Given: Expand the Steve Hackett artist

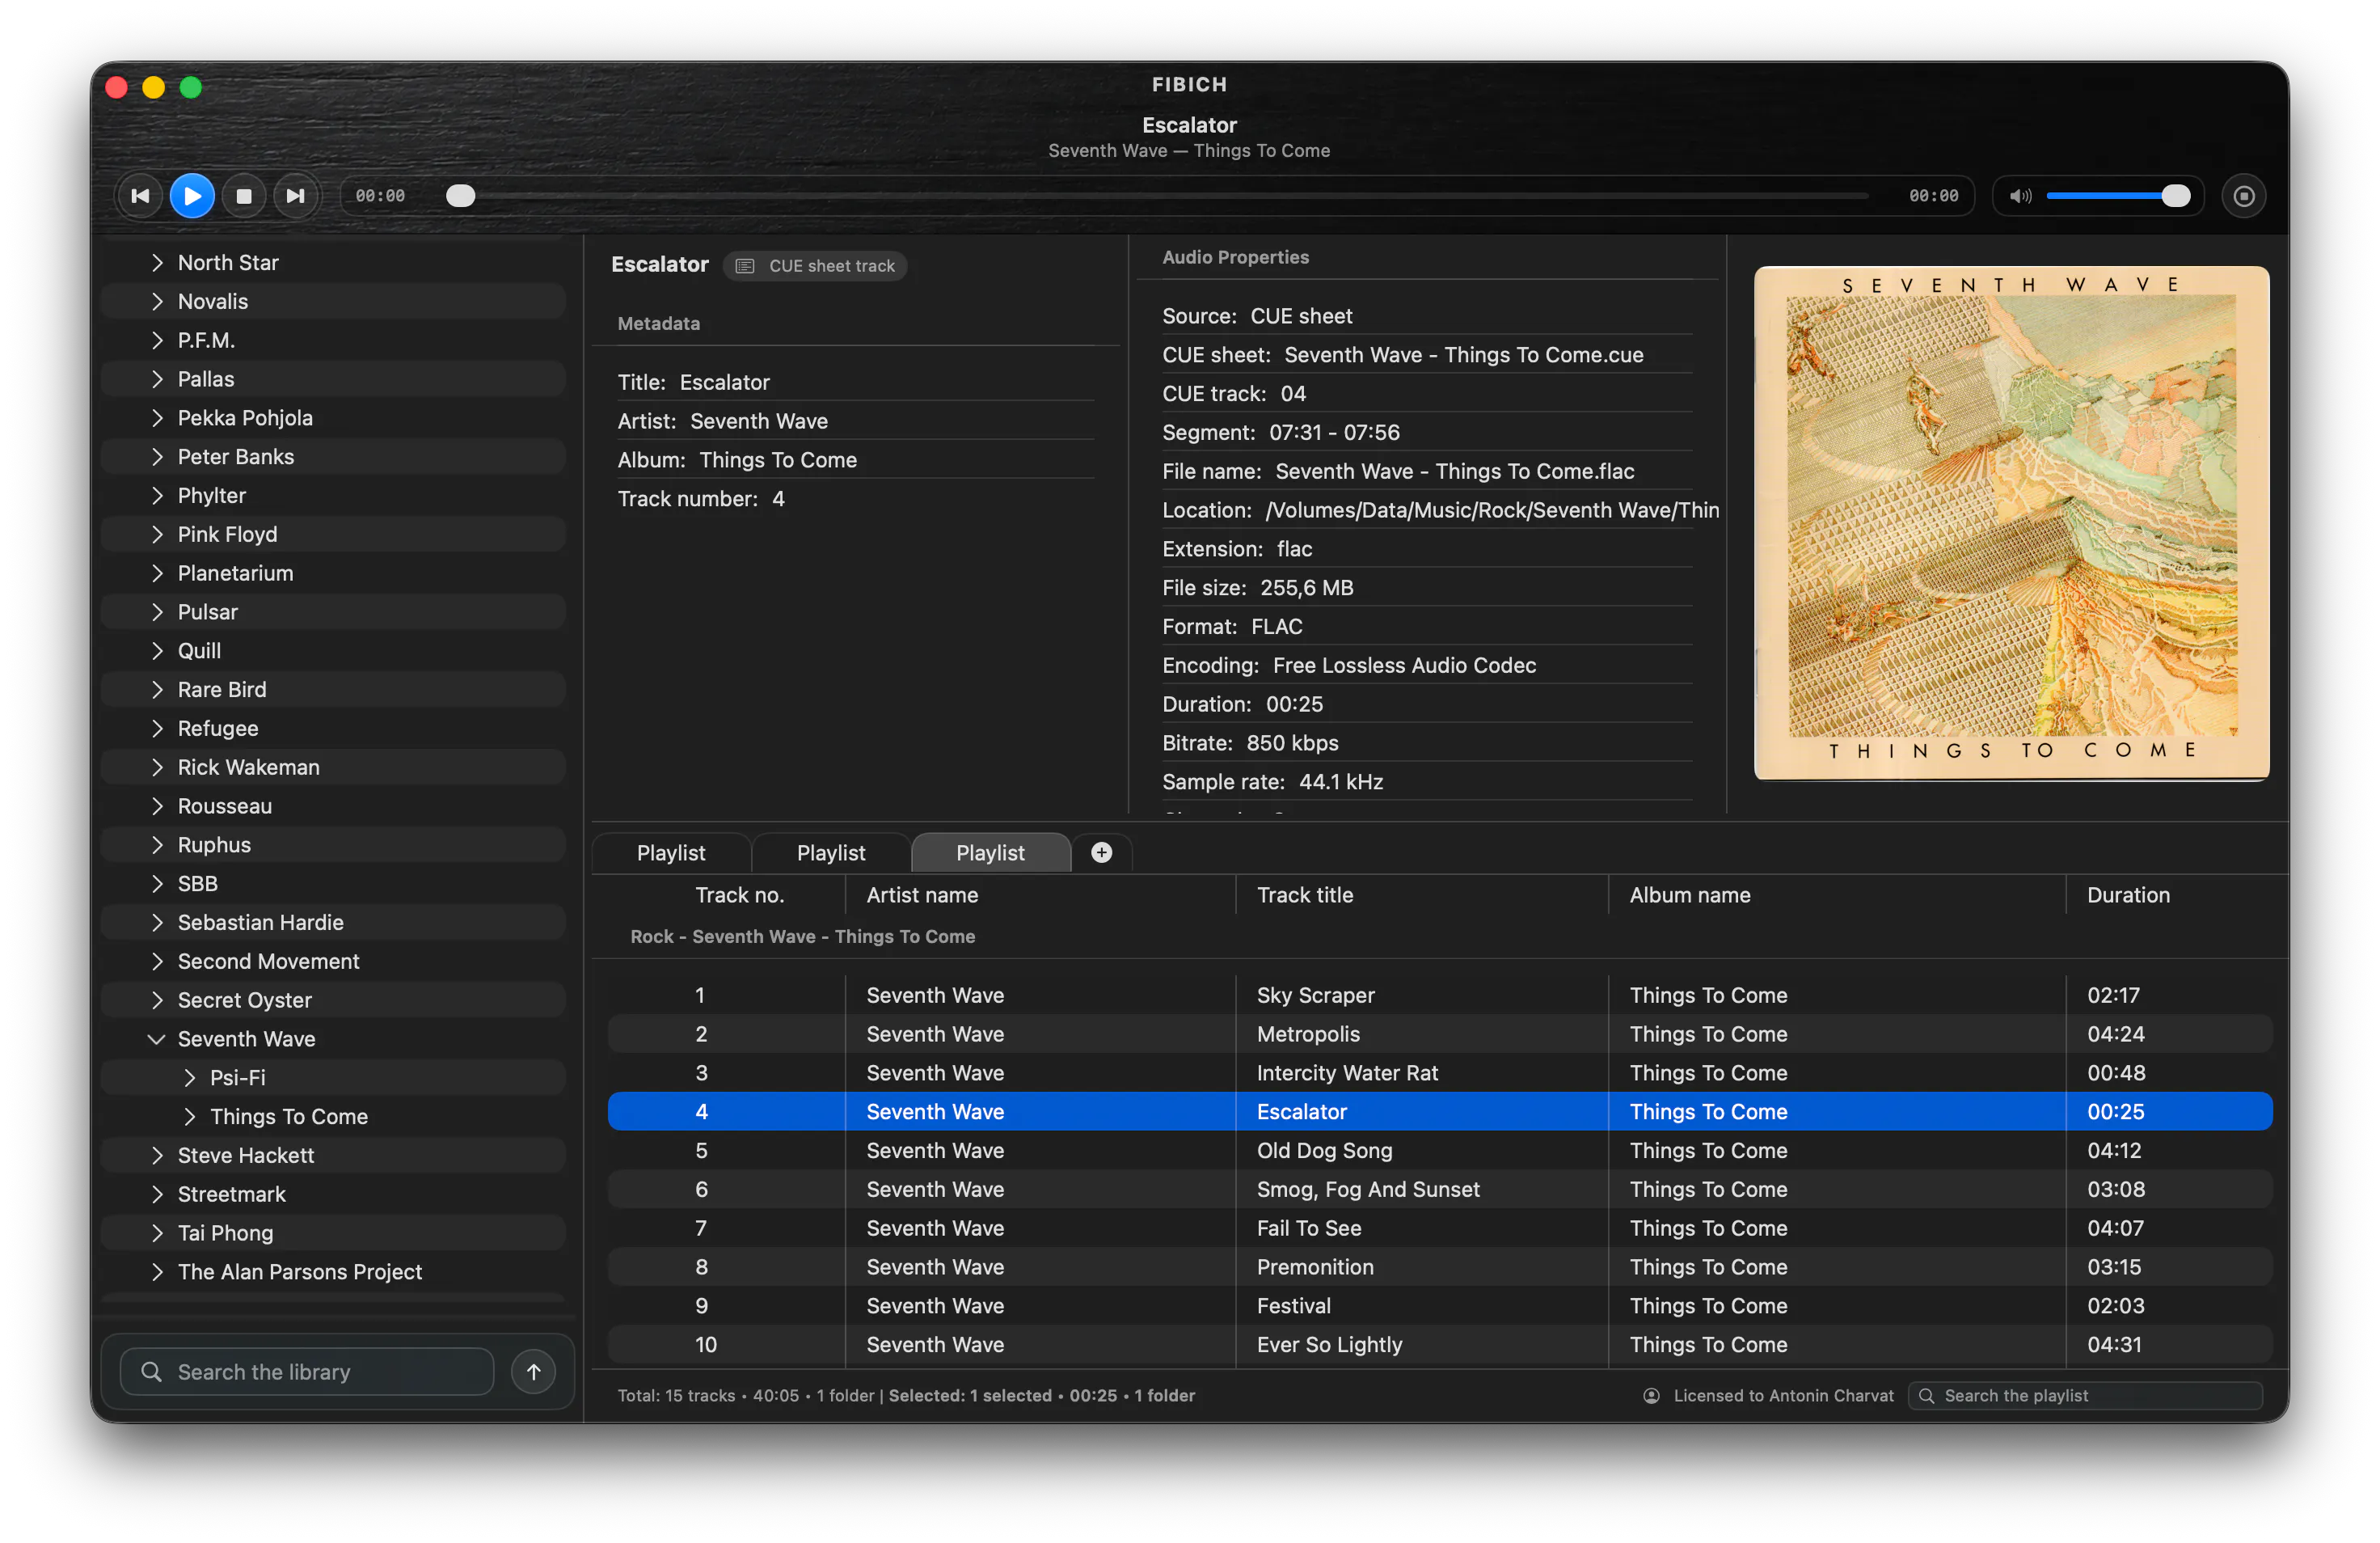Looking at the screenshot, I should (x=157, y=1156).
